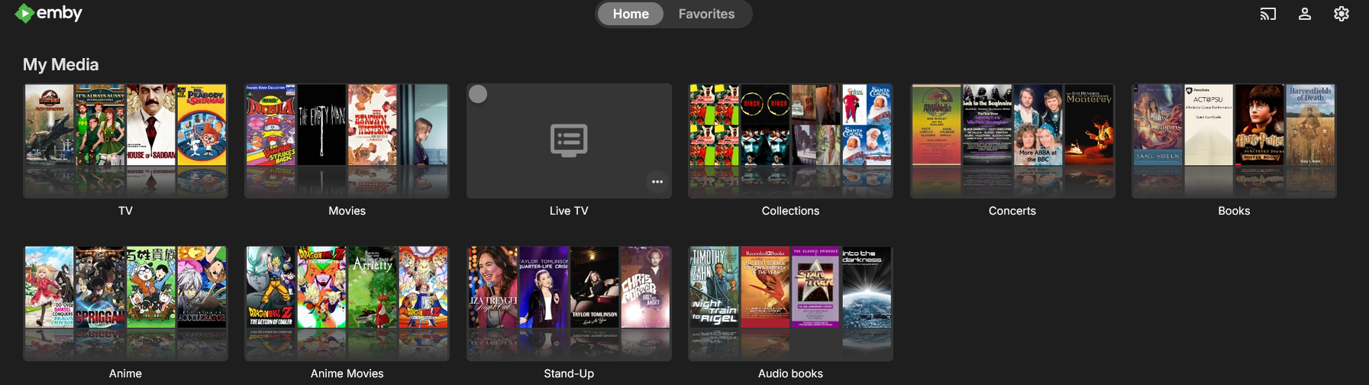The height and width of the screenshot is (385, 1369).
Task: Click the Anime Movies label
Action: point(347,374)
